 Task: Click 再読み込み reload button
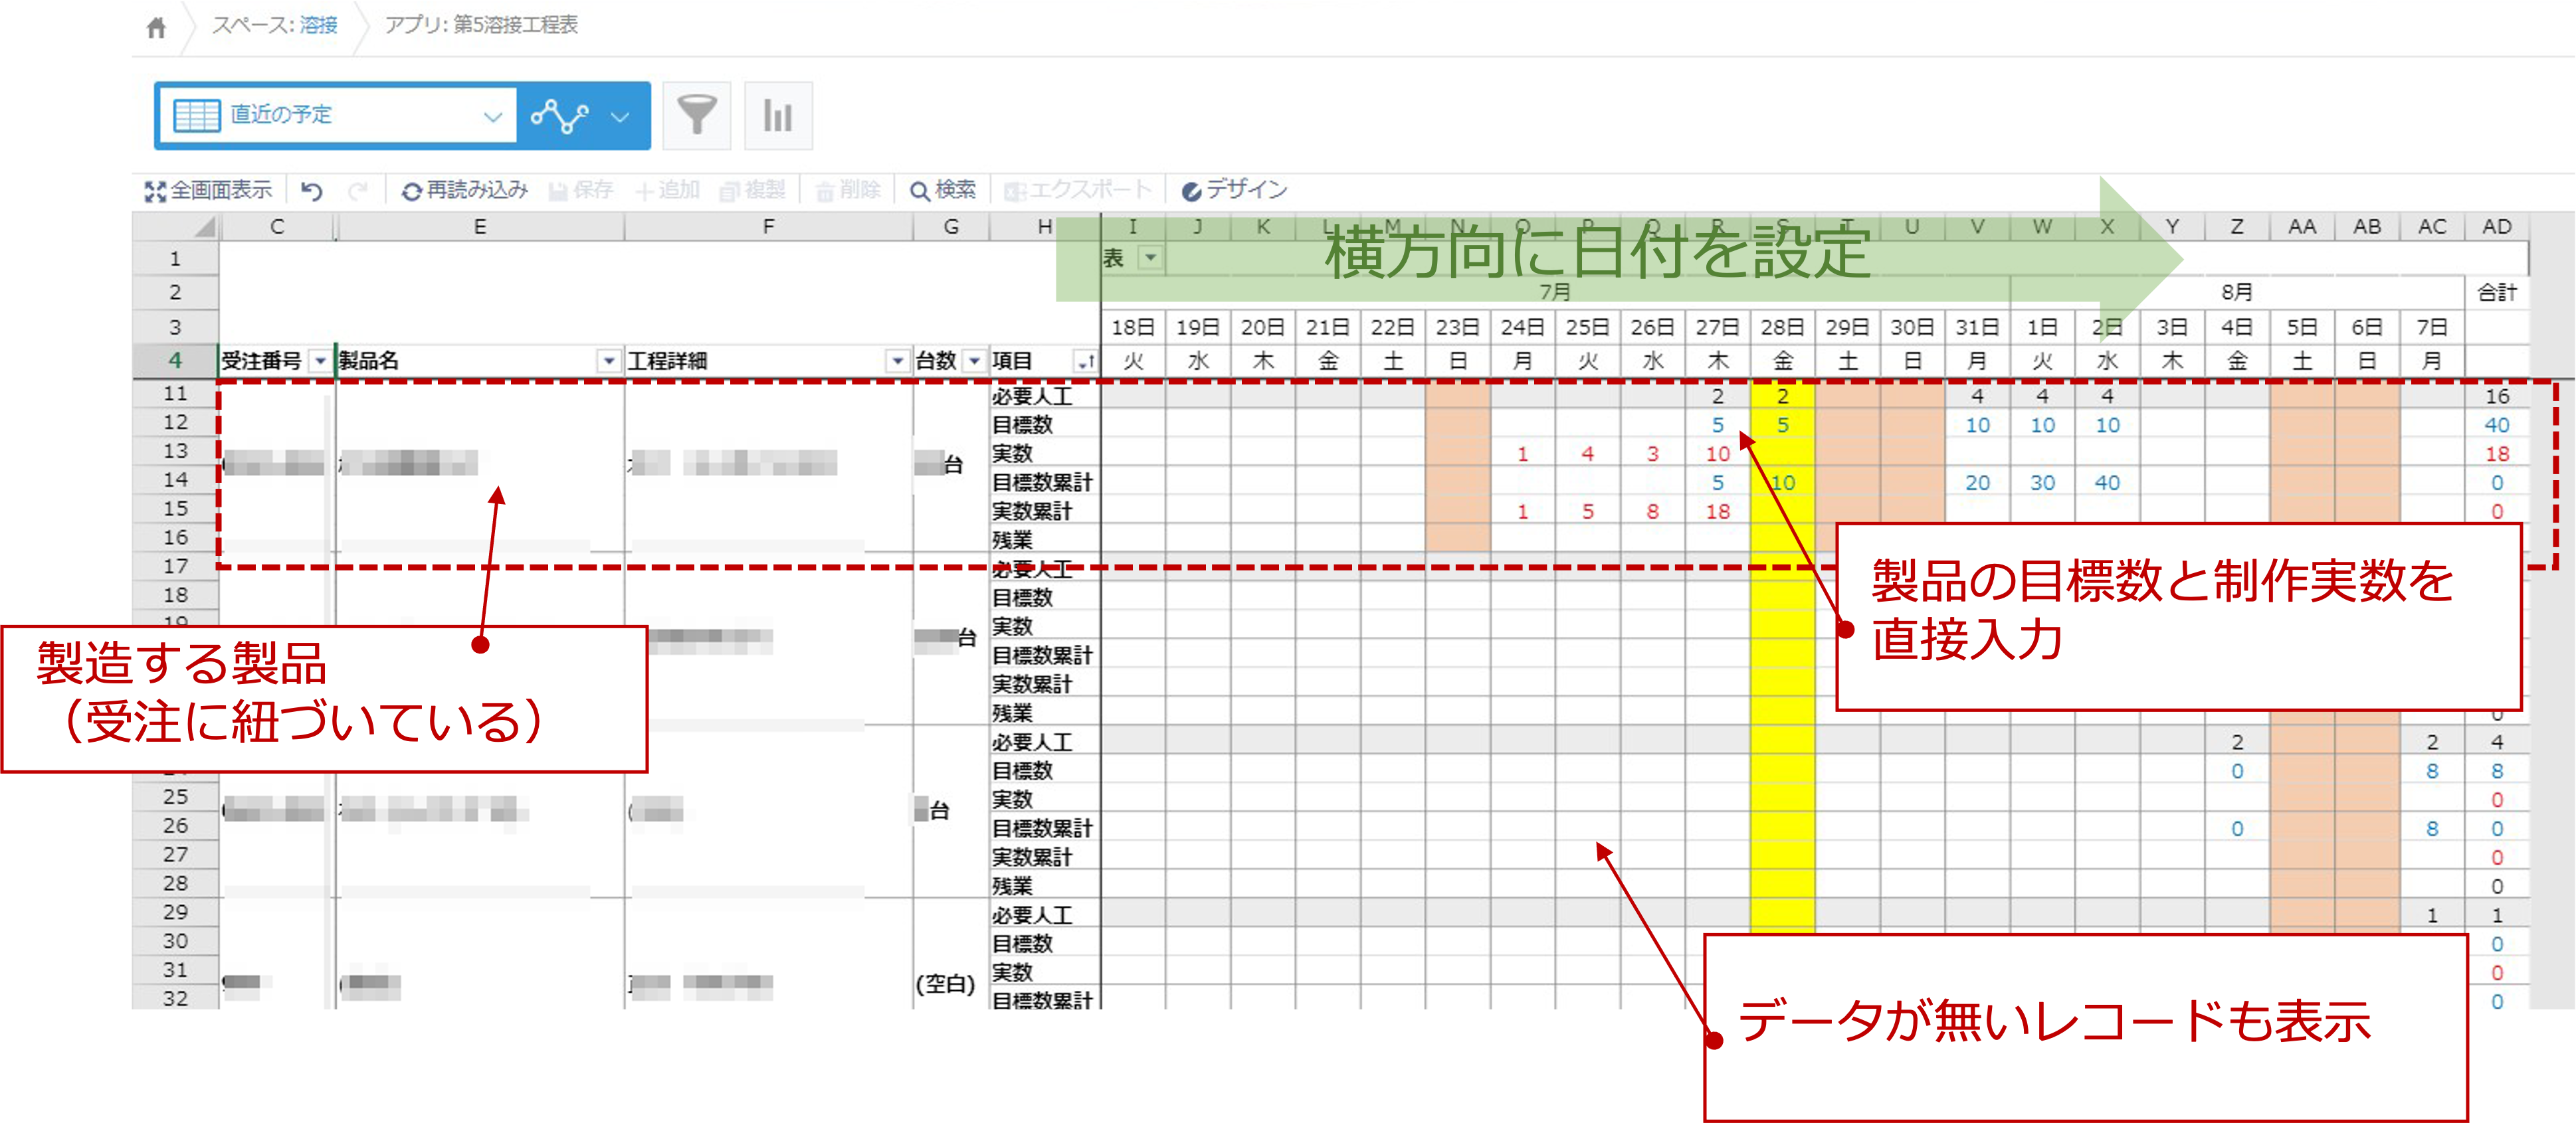pos(464,190)
